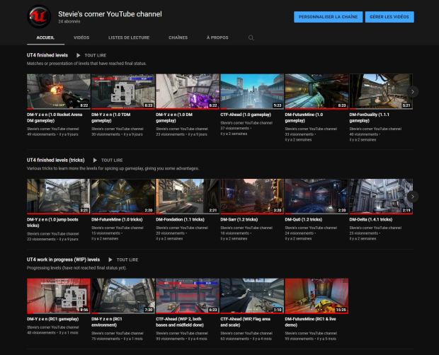439x355 pixels.
Task: Go to the CHAÎNES tab
Action: click(178, 37)
